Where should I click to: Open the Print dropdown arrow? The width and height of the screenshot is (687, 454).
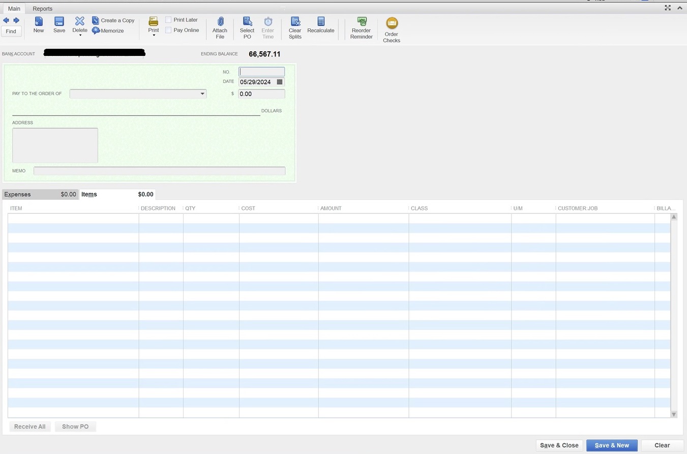tap(154, 36)
